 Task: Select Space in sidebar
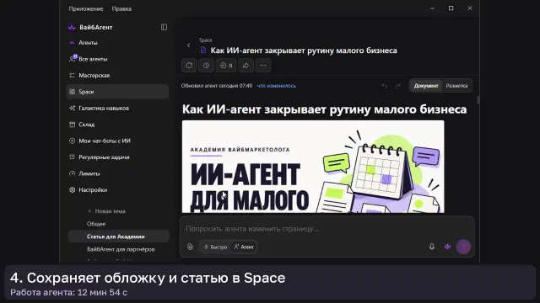(x=117, y=92)
